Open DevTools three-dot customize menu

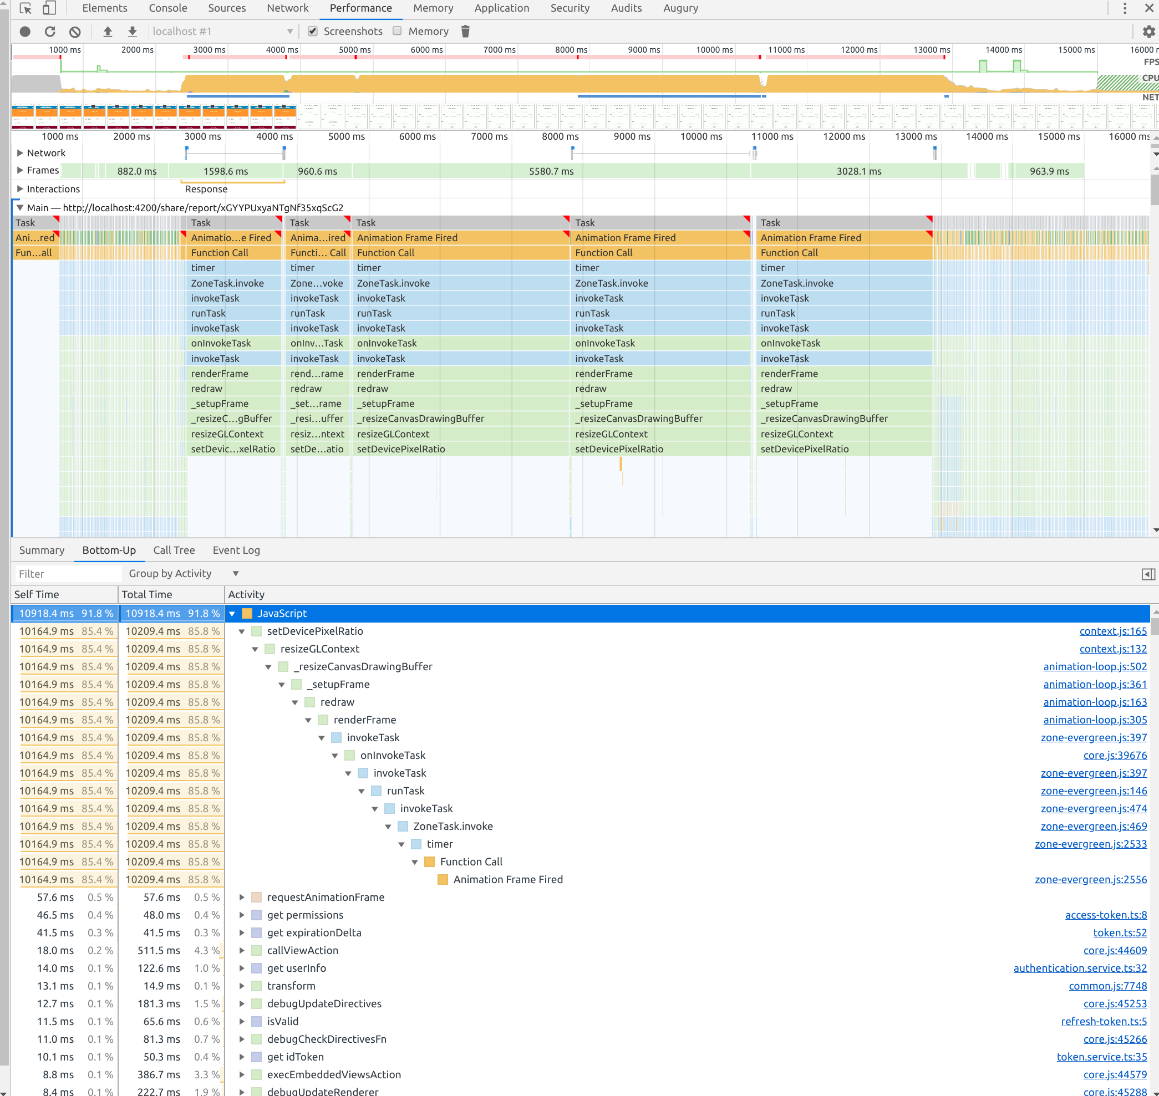click(x=1125, y=8)
